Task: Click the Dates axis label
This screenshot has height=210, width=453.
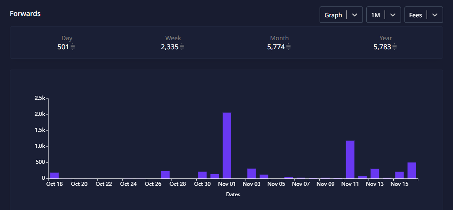Action: point(233,194)
